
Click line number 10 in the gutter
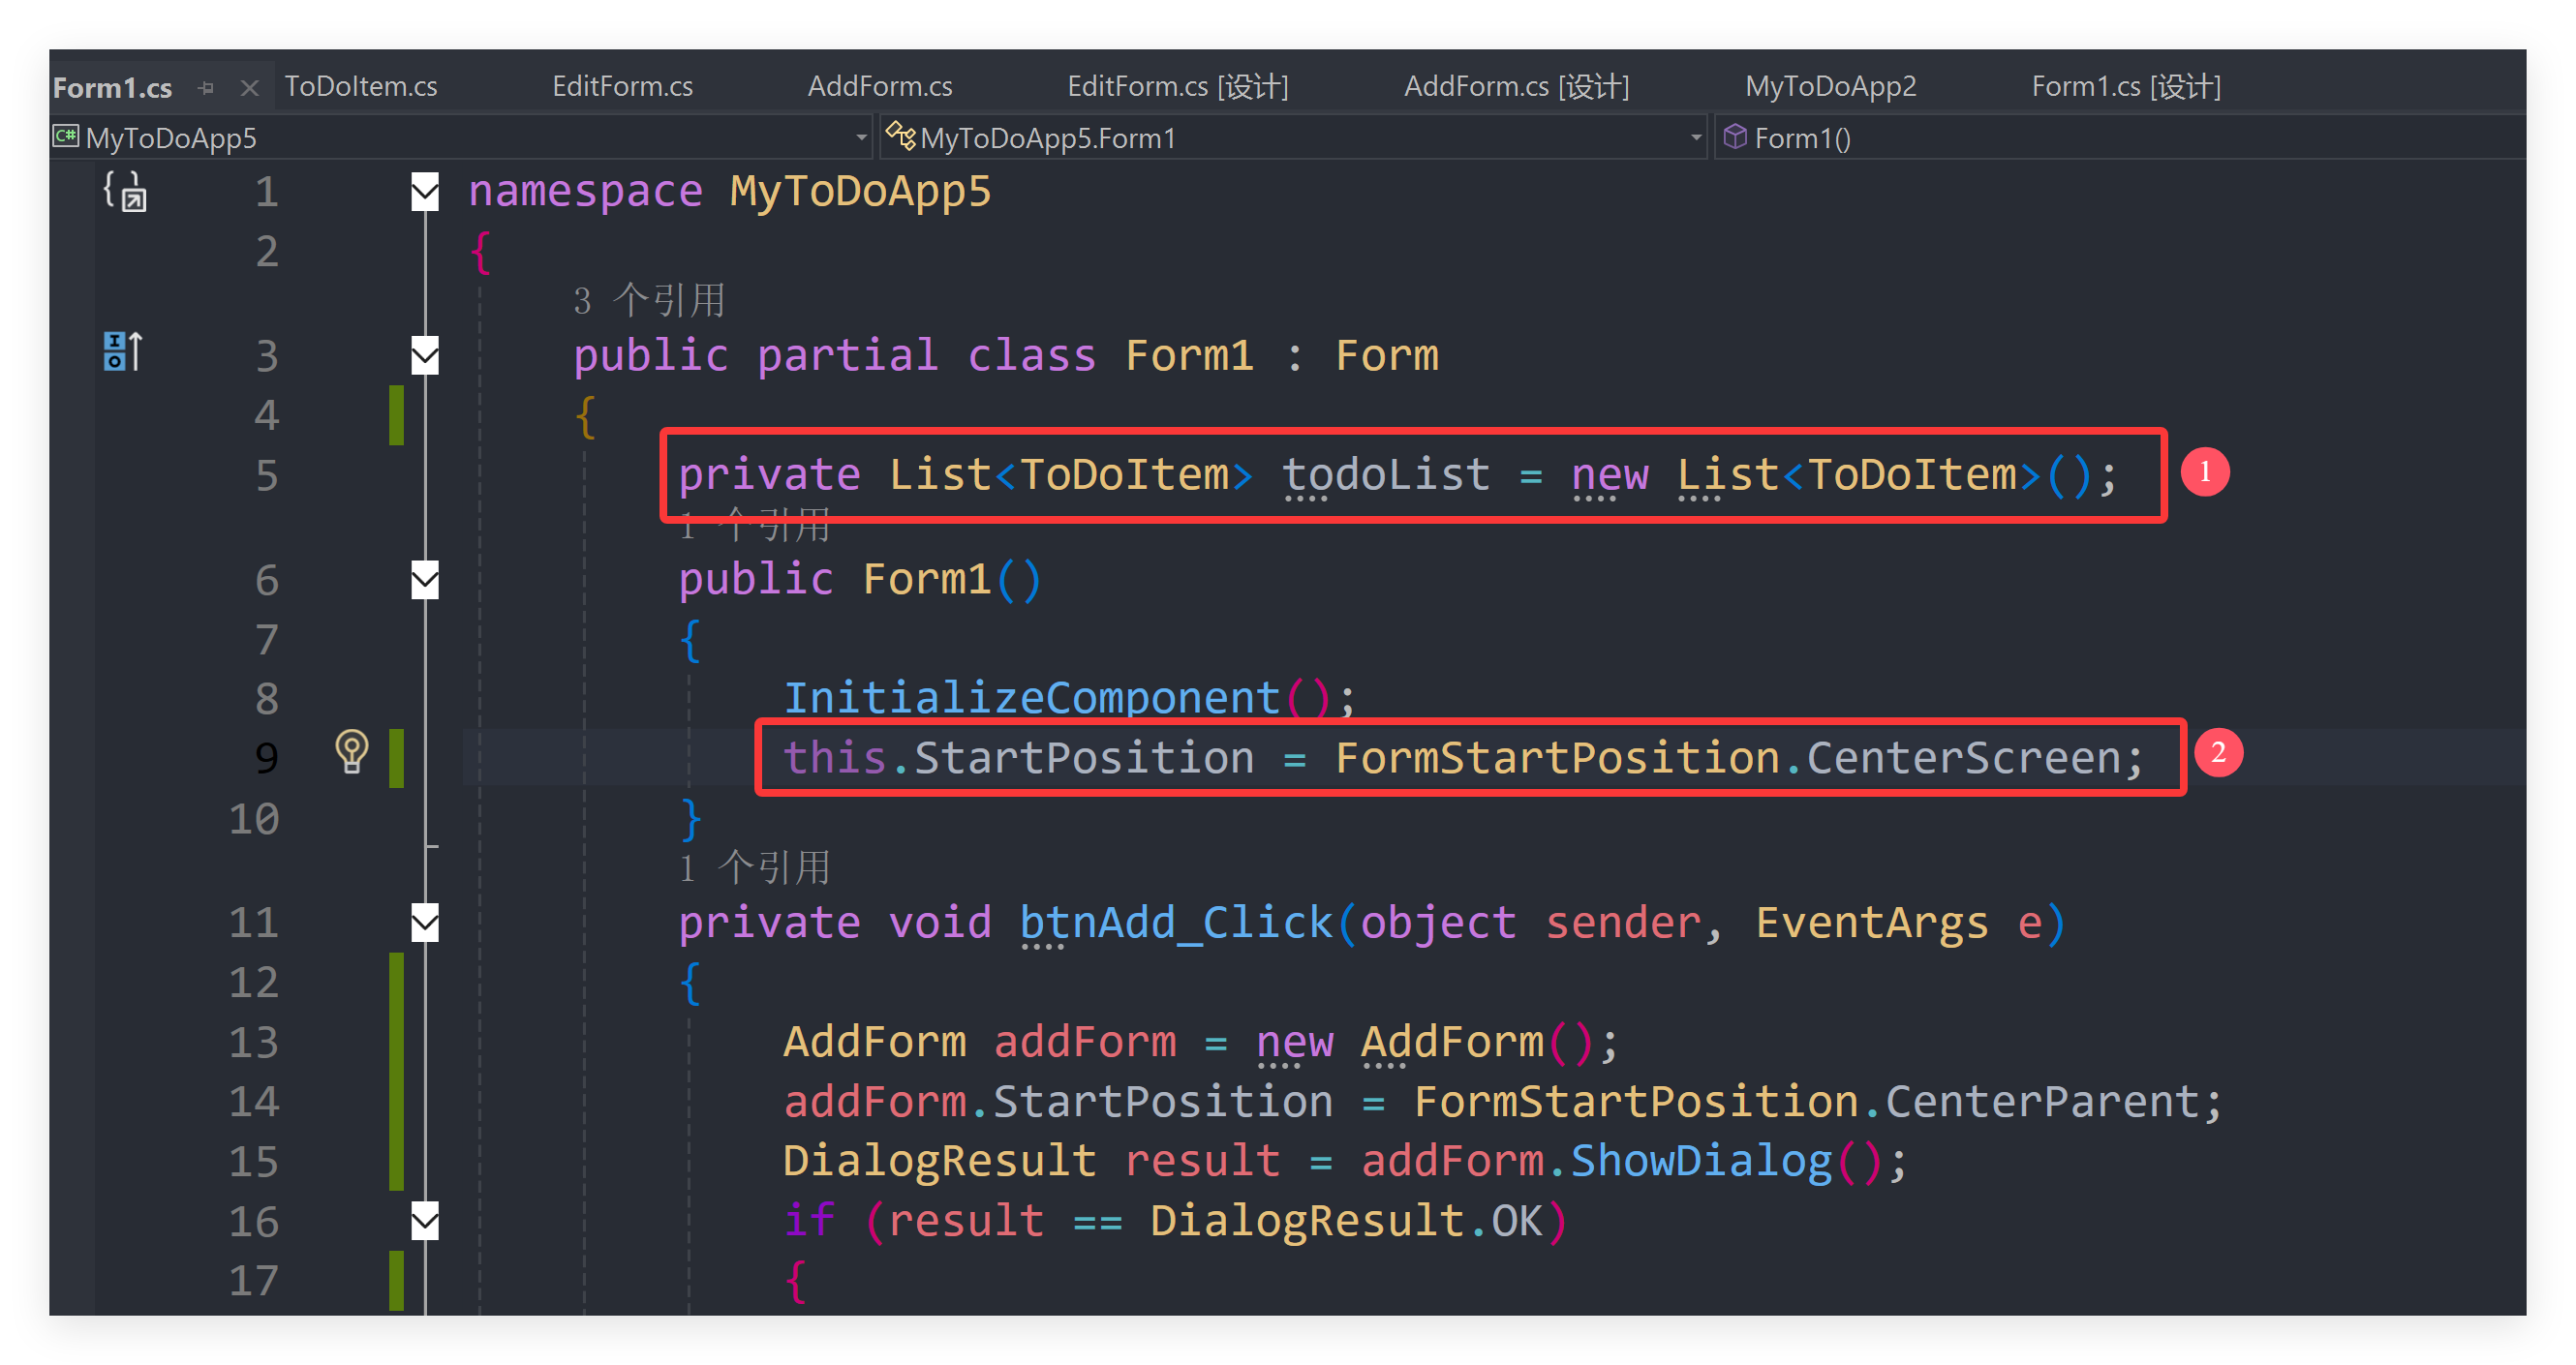(x=254, y=819)
